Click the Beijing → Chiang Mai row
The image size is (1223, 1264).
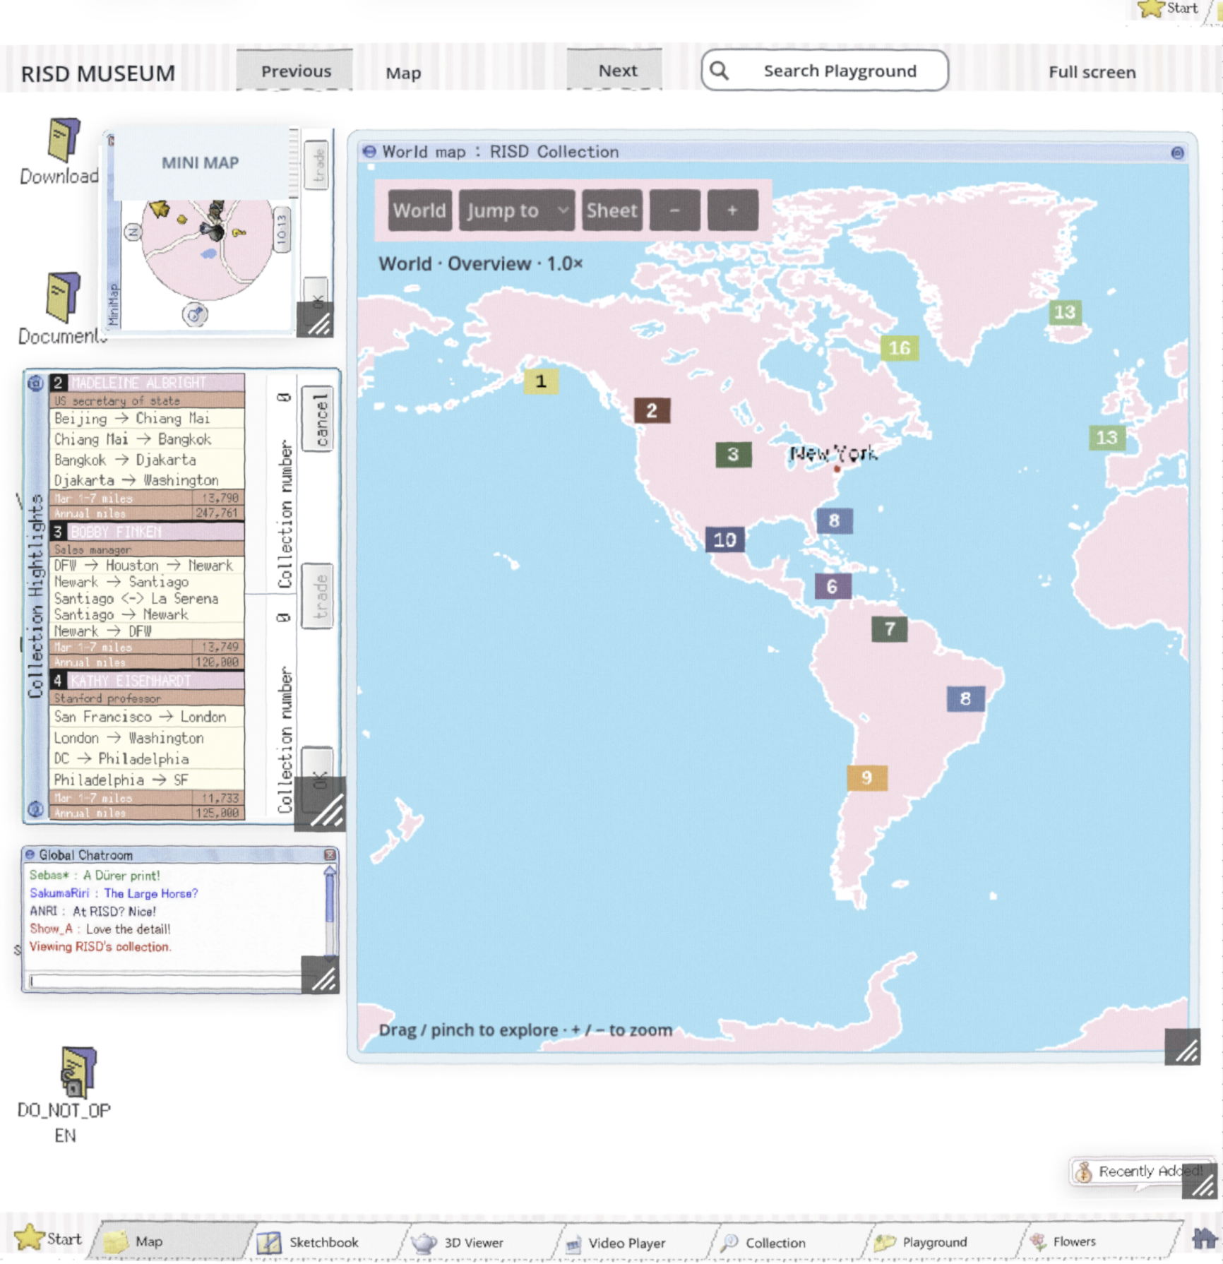147,419
